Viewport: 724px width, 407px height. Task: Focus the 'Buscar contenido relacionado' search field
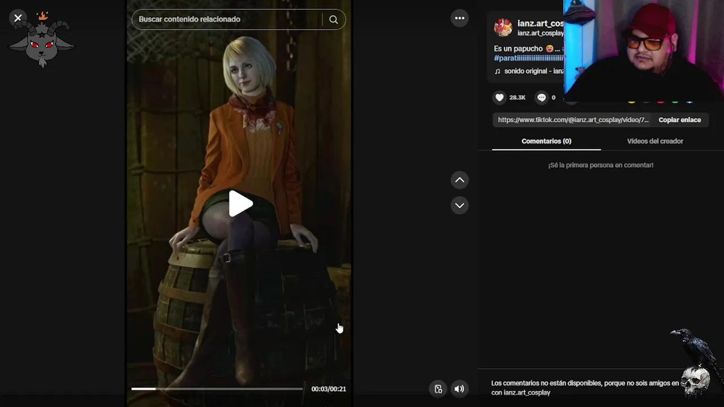tap(228, 19)
